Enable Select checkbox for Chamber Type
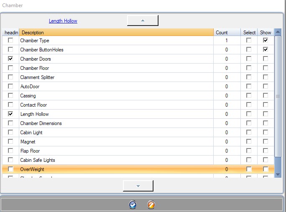This screenshot has width=286, height=212. pyautogui.click(x=249, y=41)
